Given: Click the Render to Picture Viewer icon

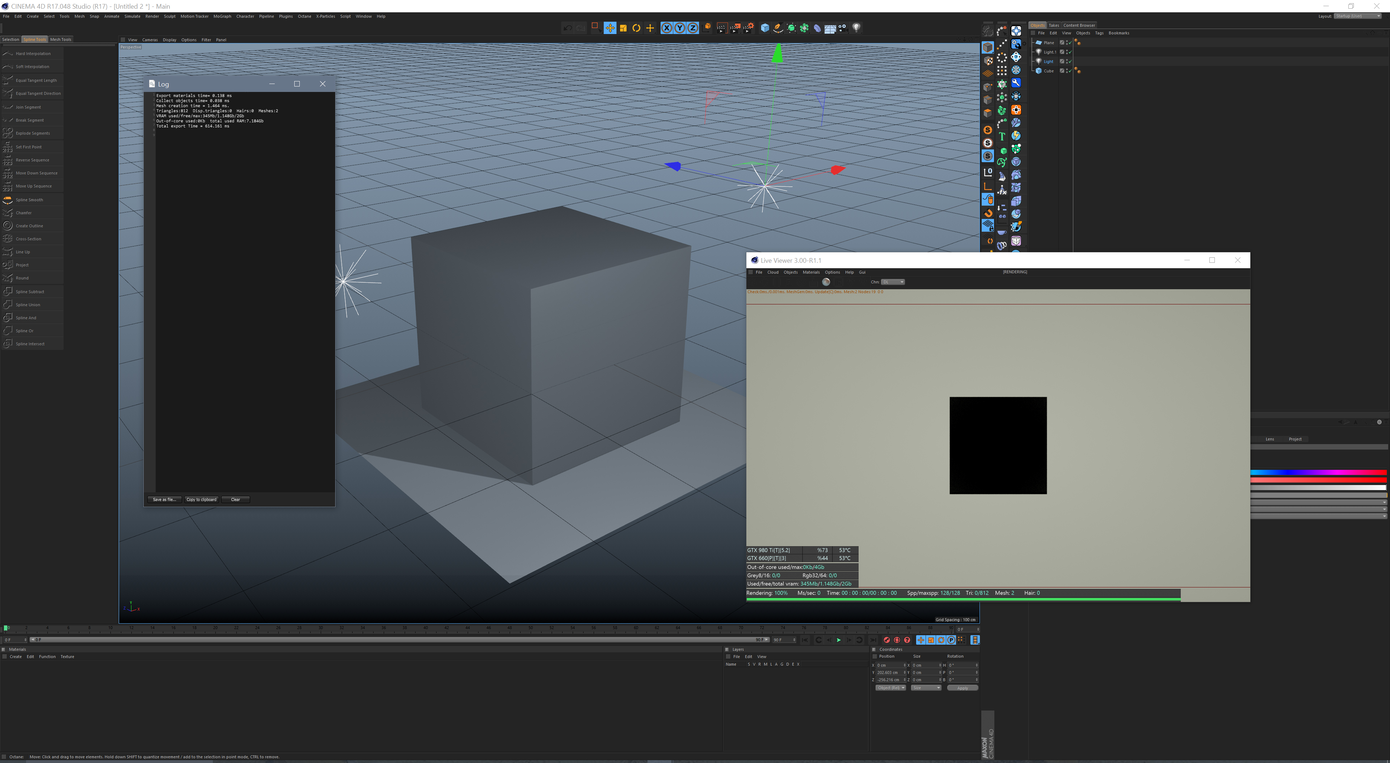Looking at the screenshot, I should (735, 28).
